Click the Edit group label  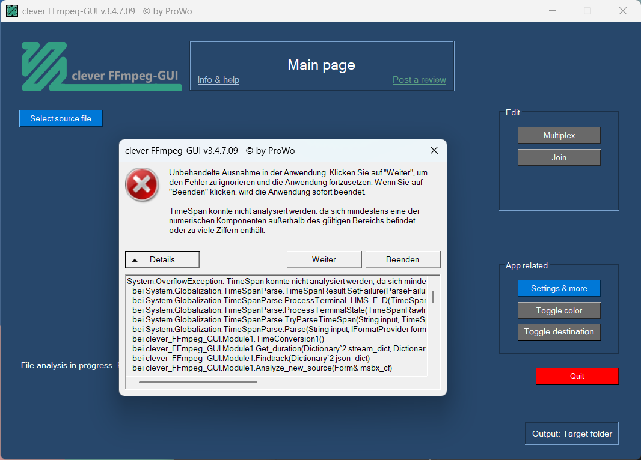tap(513, 113)
